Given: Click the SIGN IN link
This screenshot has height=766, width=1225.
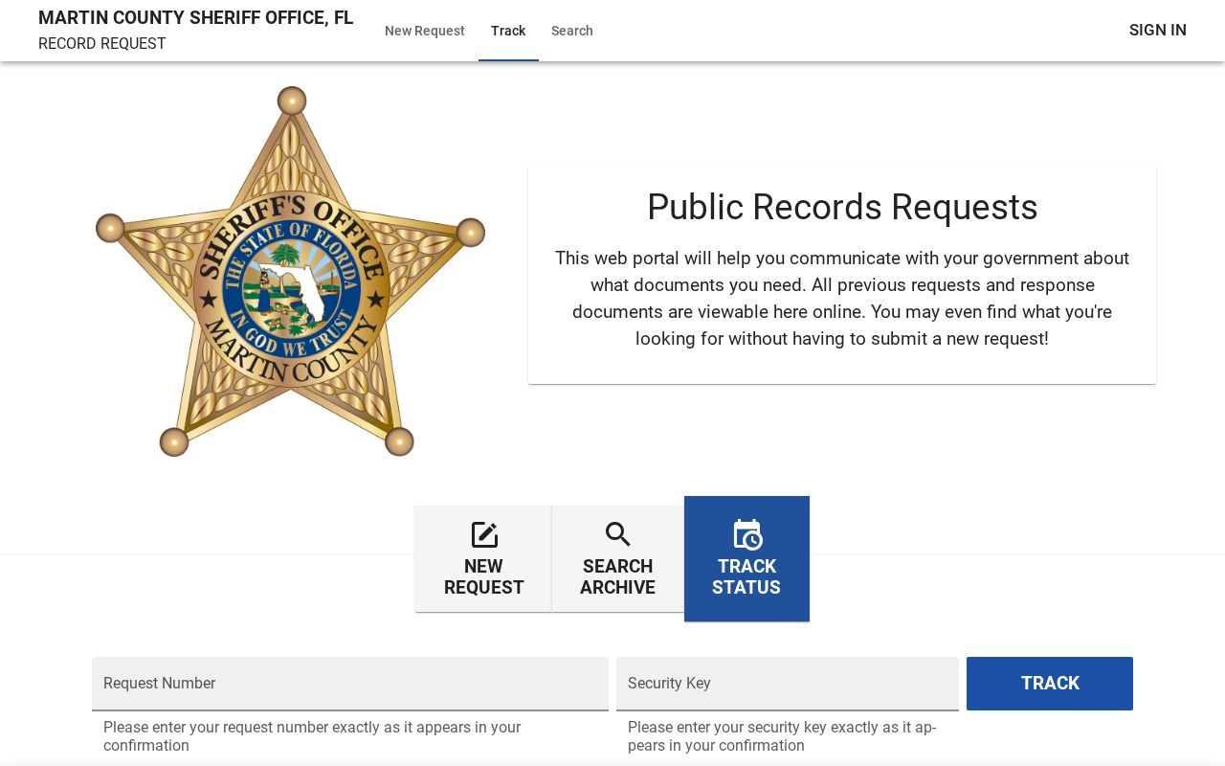Looking at the screenshot, I should coord(1157,31).
